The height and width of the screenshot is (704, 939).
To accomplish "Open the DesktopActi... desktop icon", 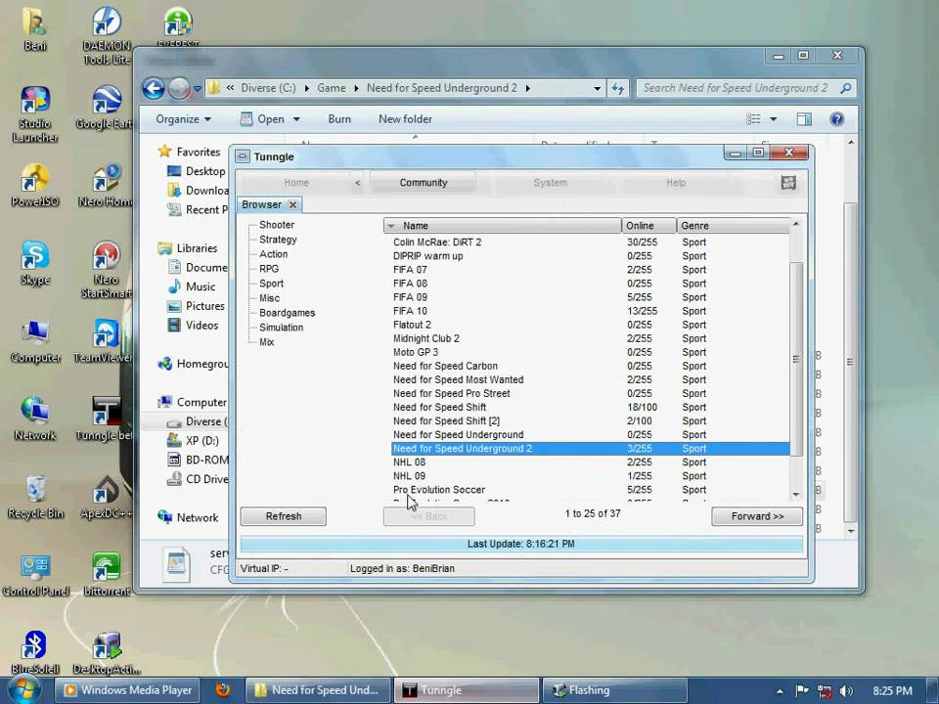I will pos(106,652).
